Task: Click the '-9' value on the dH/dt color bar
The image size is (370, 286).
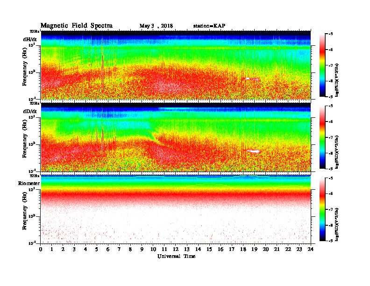Action: click(331, 97)
